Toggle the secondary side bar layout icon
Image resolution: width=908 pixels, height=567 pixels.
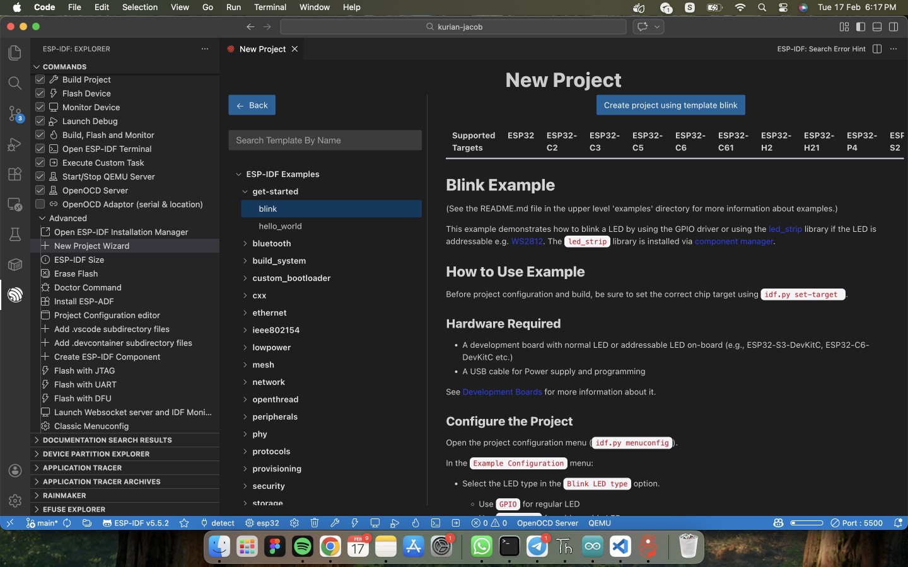(x=893, y=26)
